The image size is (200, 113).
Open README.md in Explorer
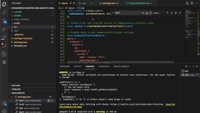tap(32, 46)
